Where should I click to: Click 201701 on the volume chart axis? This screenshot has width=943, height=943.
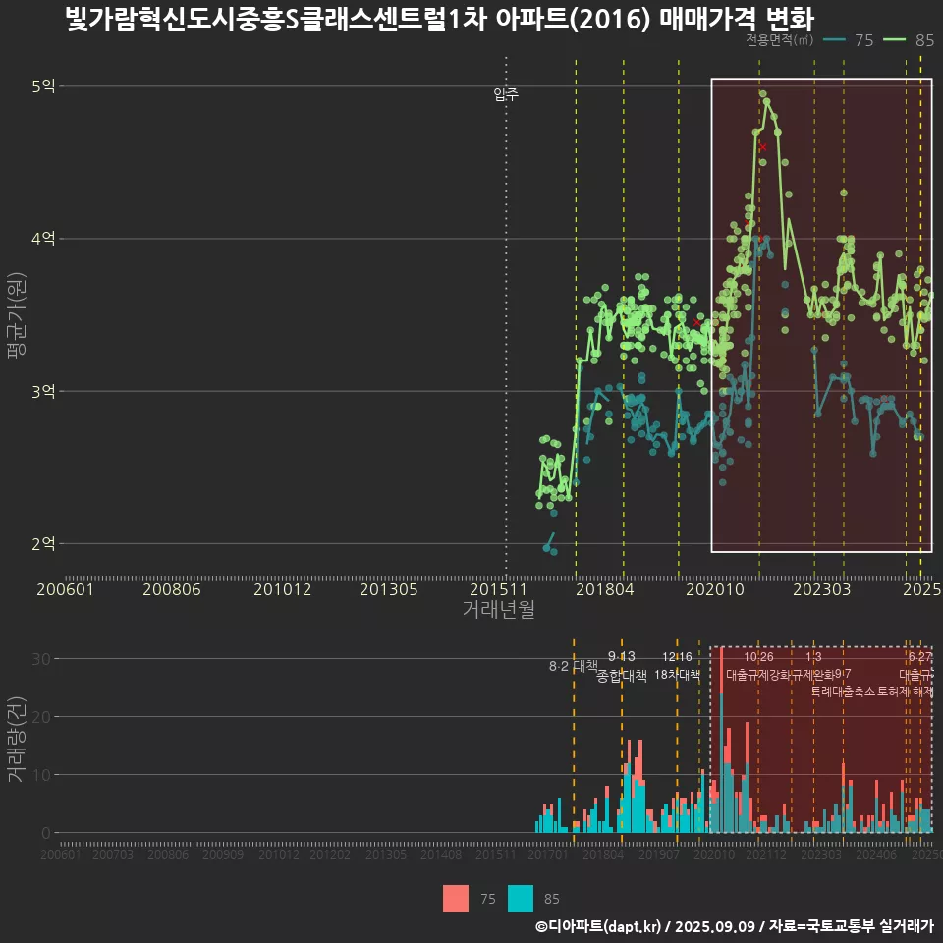click(x=548, y=854)
